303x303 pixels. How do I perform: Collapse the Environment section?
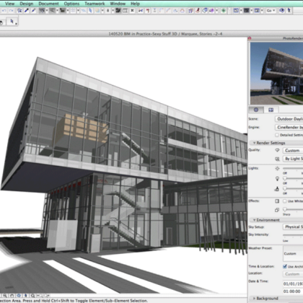click(254, 220)
